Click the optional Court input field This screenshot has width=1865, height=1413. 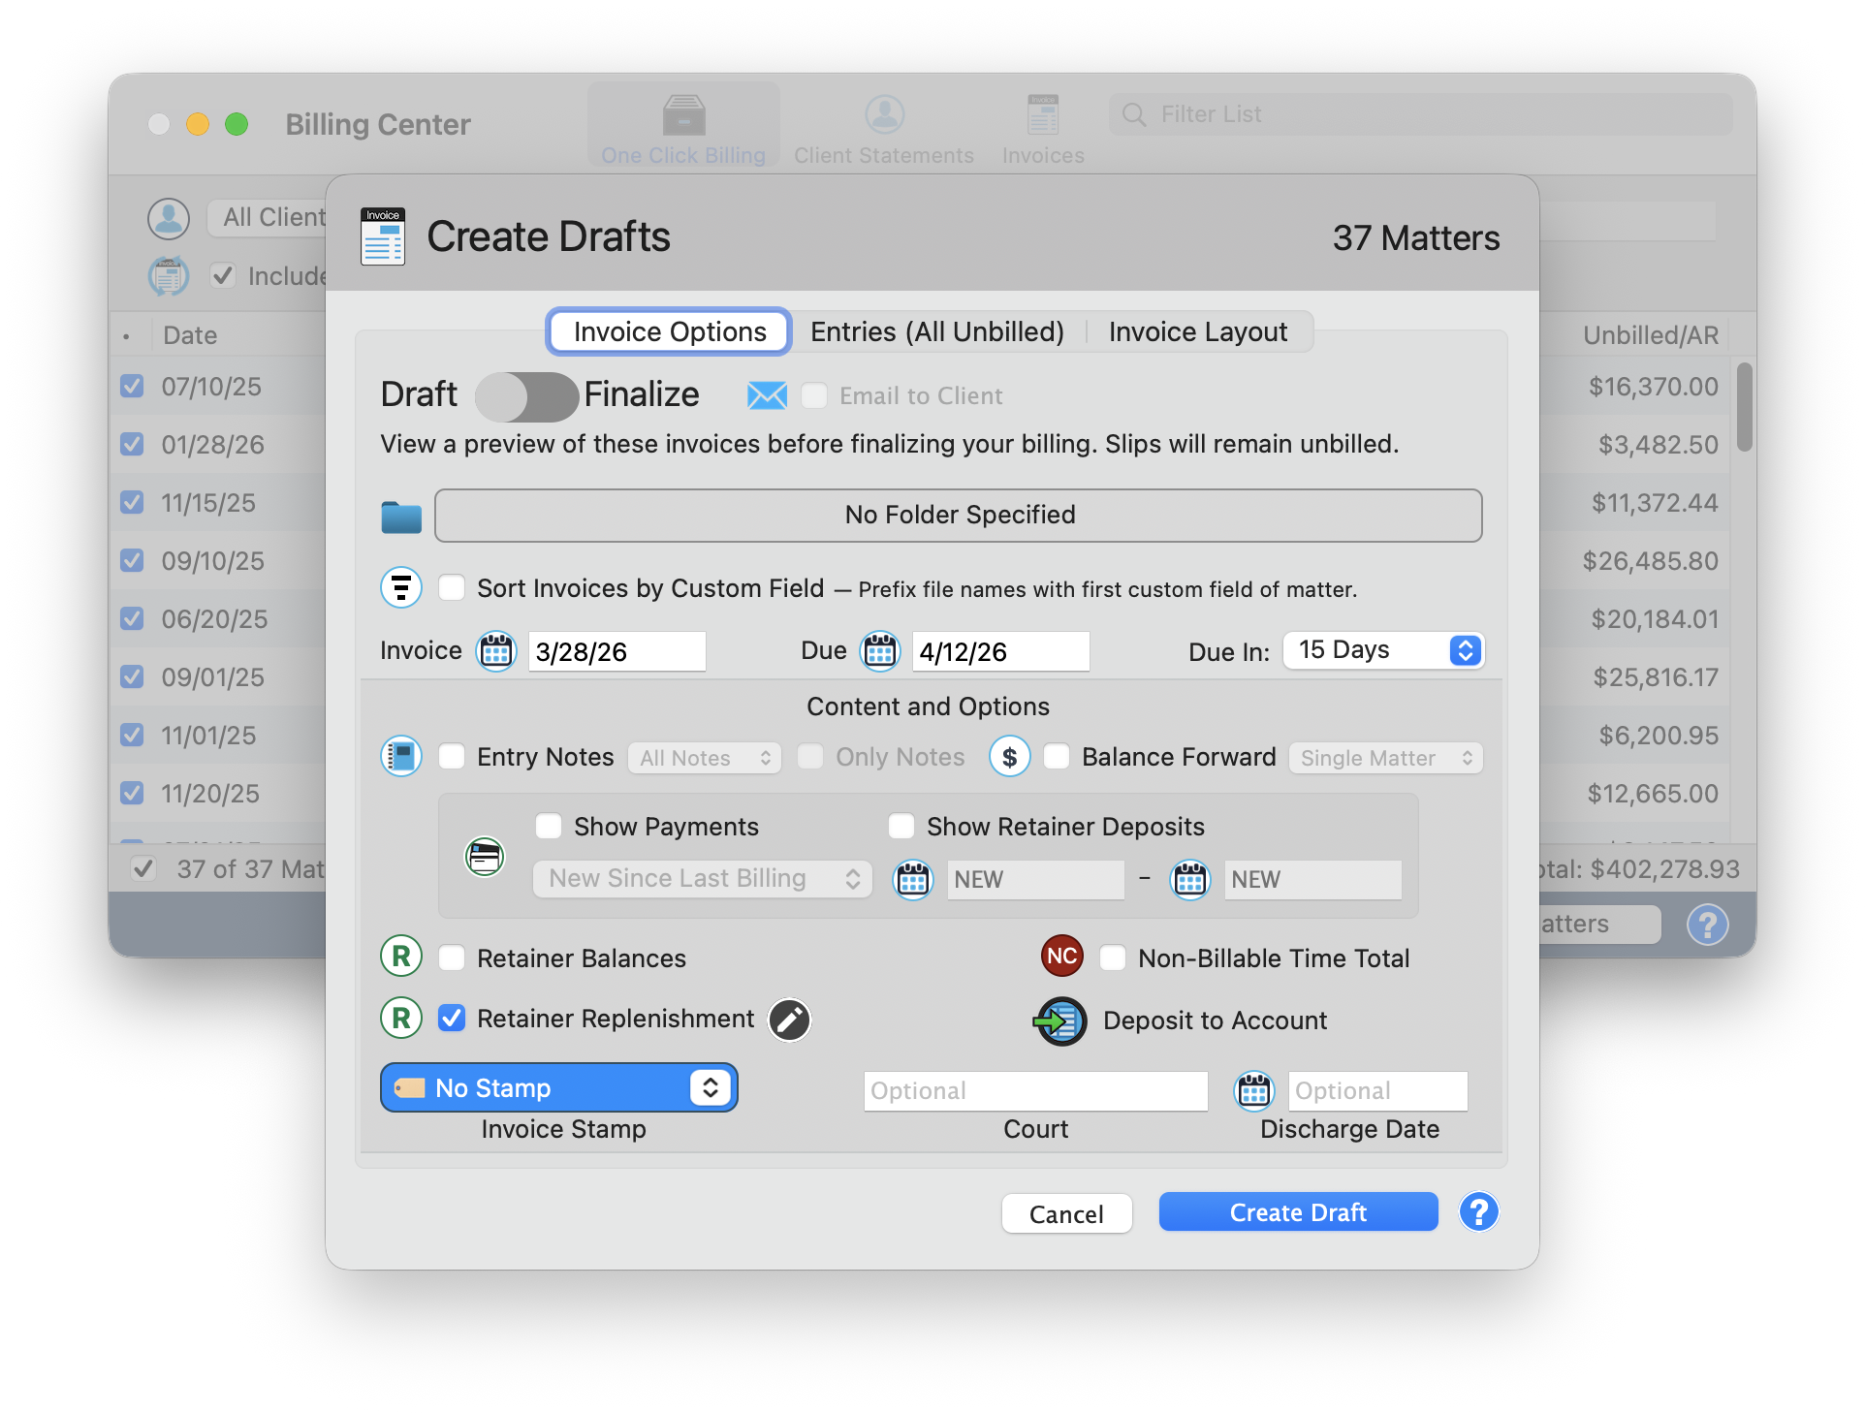coord(1035,1090)
